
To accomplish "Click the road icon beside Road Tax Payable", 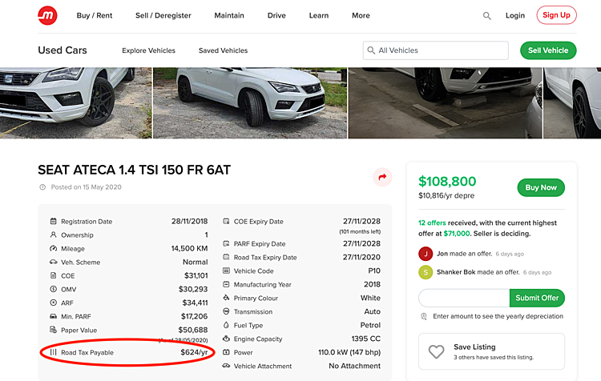I will pyautogui.click(x=53, y=352).
